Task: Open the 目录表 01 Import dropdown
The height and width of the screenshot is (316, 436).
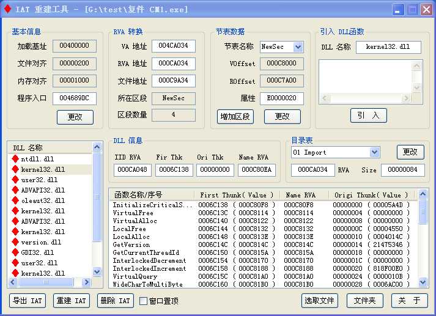Action: 375,152
